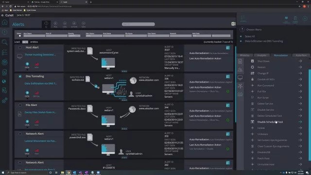311x175 pixels.
Task: Click the Shut Down remediation action
Action: [x=276, y=61]
